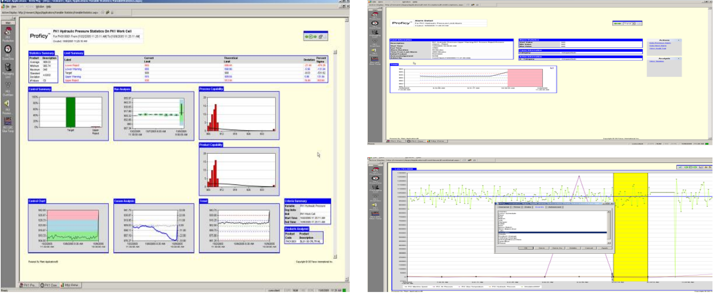Image resolution: width=714 pixels, height=293 pixels.
Task: Click PK1 DownTime clock icon in left window
Action: 8,50
